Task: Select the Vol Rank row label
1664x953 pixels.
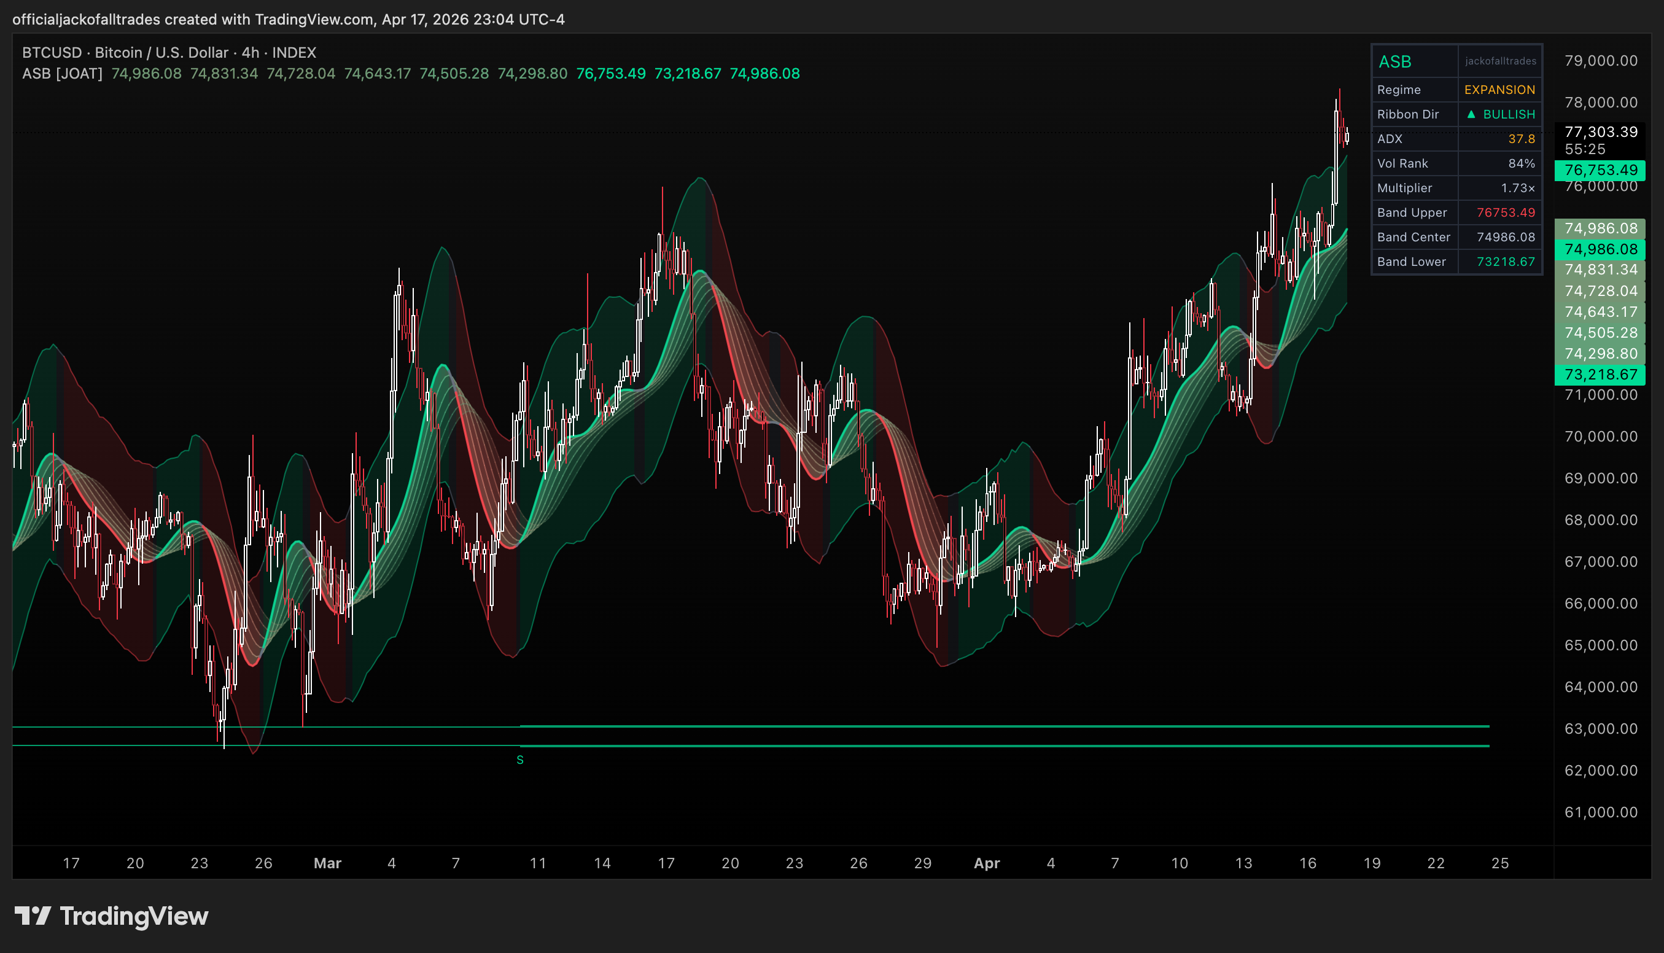Action: tap(1403, 163)
